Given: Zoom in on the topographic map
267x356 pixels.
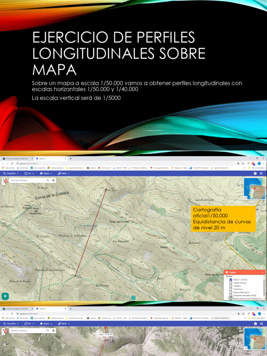Looking at the screenshot, I should point(3,179).
